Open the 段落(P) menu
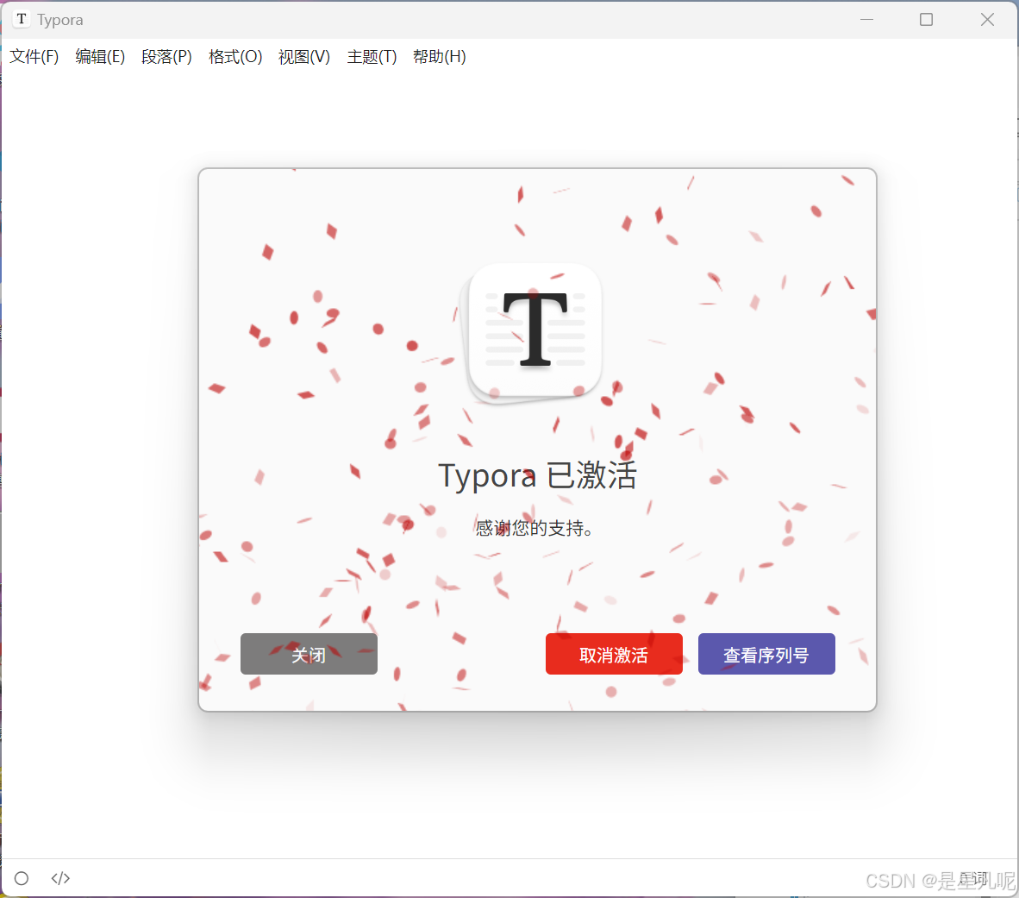 [x=167, y=57]
